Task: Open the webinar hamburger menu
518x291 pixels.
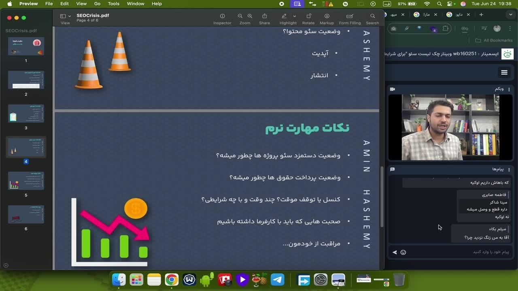Action: coord(504,72)
